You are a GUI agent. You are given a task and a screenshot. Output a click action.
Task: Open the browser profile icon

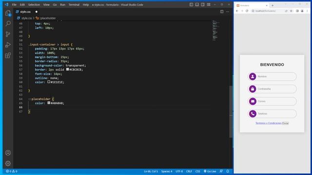pyautogui.click(x=302, y=11)
